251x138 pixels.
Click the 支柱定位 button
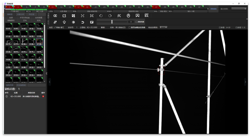click(214, 9)
